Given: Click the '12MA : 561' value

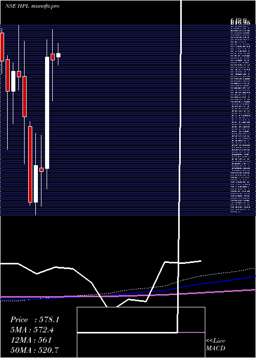Looking at the screenshot, I should (31, 340).
